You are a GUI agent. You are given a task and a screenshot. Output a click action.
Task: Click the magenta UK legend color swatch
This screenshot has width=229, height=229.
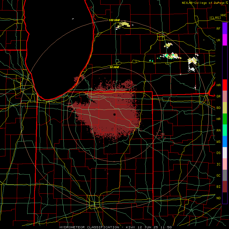coord(225,40)
